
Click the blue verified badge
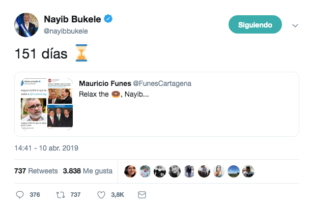(108, 19)
